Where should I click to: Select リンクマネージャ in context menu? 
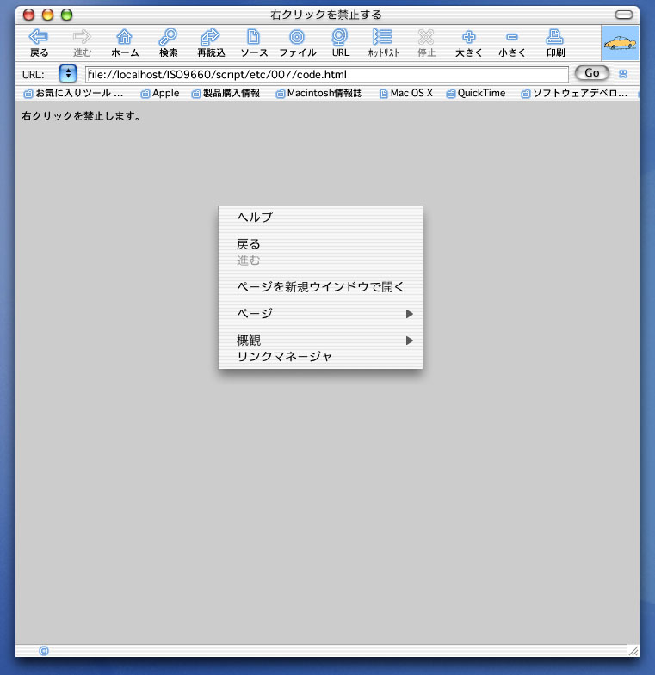coord(320,357)
